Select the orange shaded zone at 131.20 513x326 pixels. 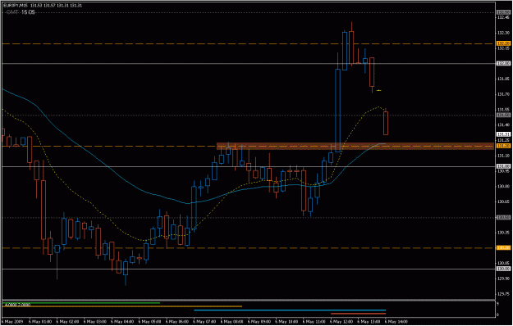[x=355, y=146]
